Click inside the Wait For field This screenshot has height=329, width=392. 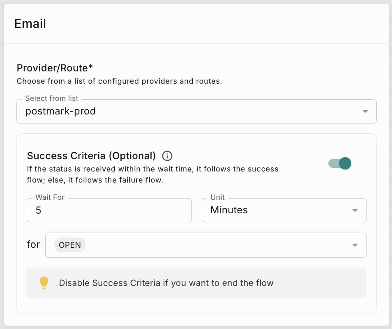[x=109, y=210]
